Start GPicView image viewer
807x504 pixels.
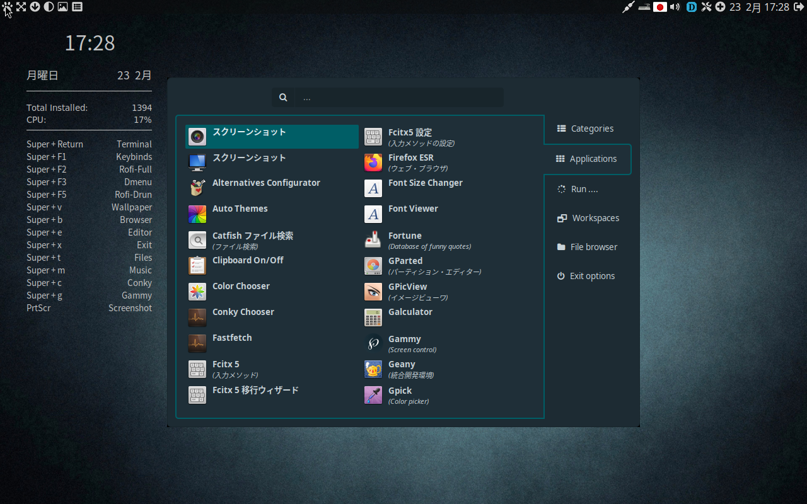click(x=407, y=291)
